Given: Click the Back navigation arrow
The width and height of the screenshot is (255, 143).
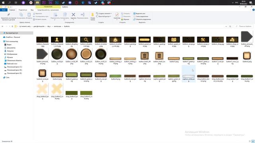Looking at the screenshot, I should 2,26.
